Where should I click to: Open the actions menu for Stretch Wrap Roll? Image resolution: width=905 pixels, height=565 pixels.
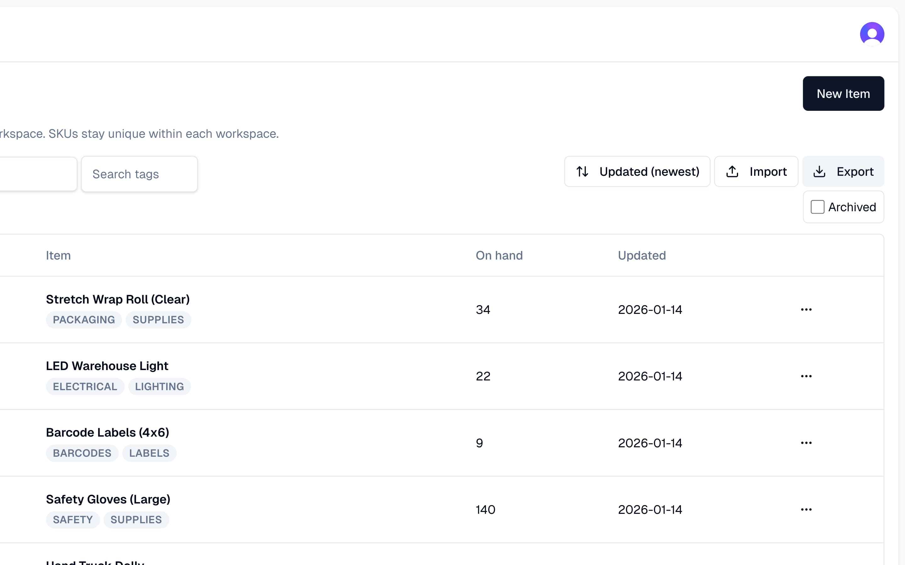click(806, 309)
